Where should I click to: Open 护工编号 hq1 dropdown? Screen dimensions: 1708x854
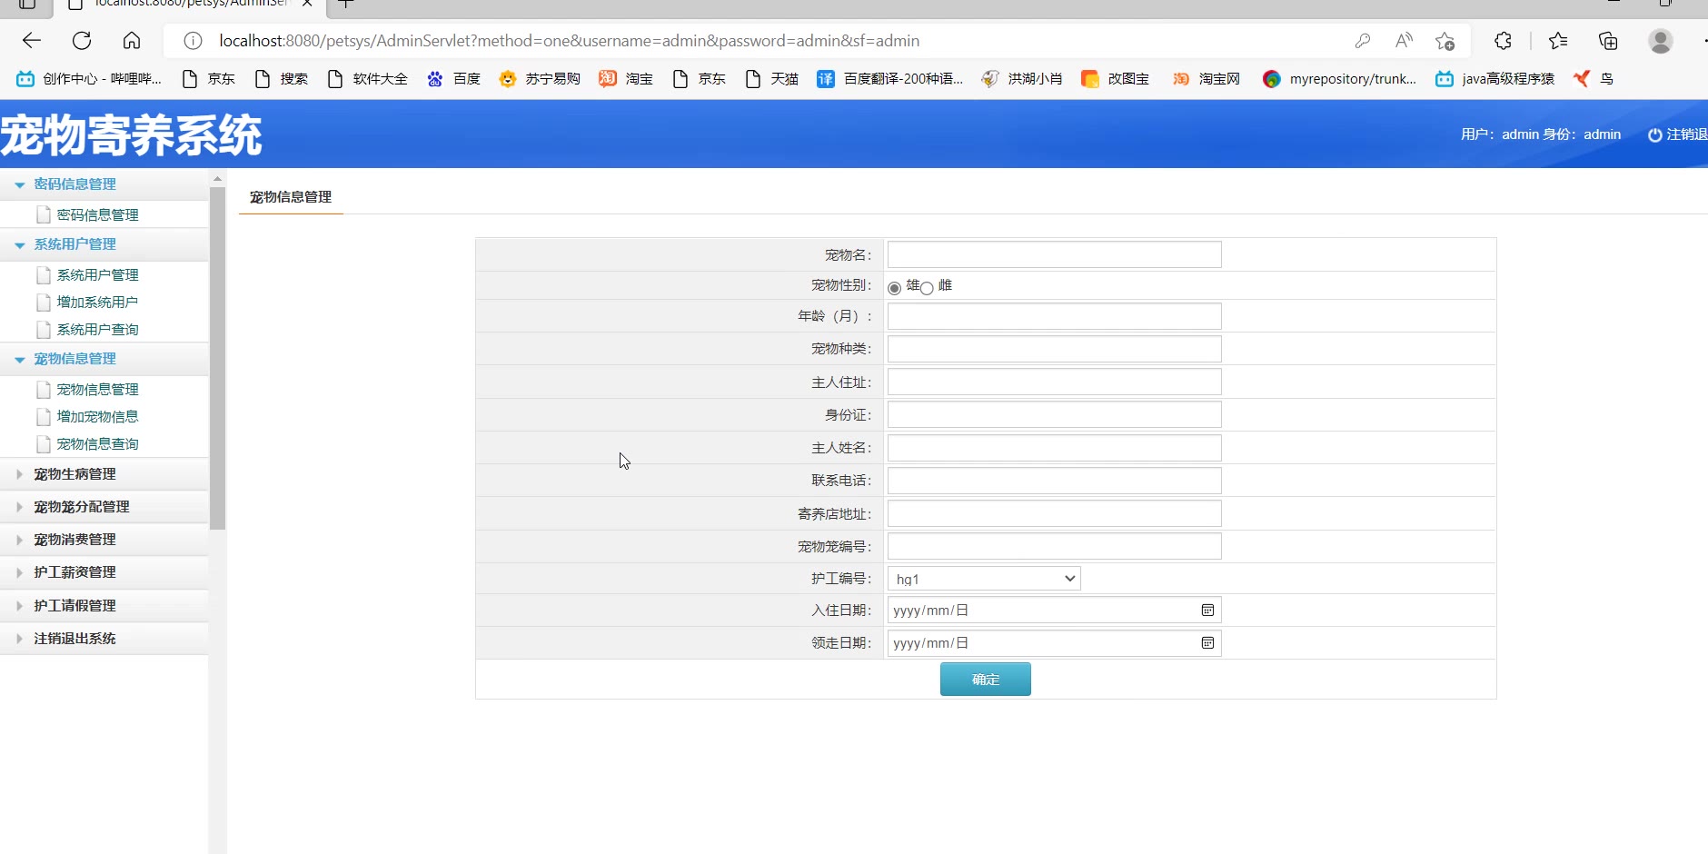pyautogui.click(x=984, y=579)
